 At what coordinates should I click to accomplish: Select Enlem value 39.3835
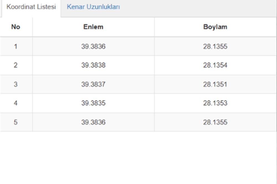pyautogui.click(x=93, y=103)
